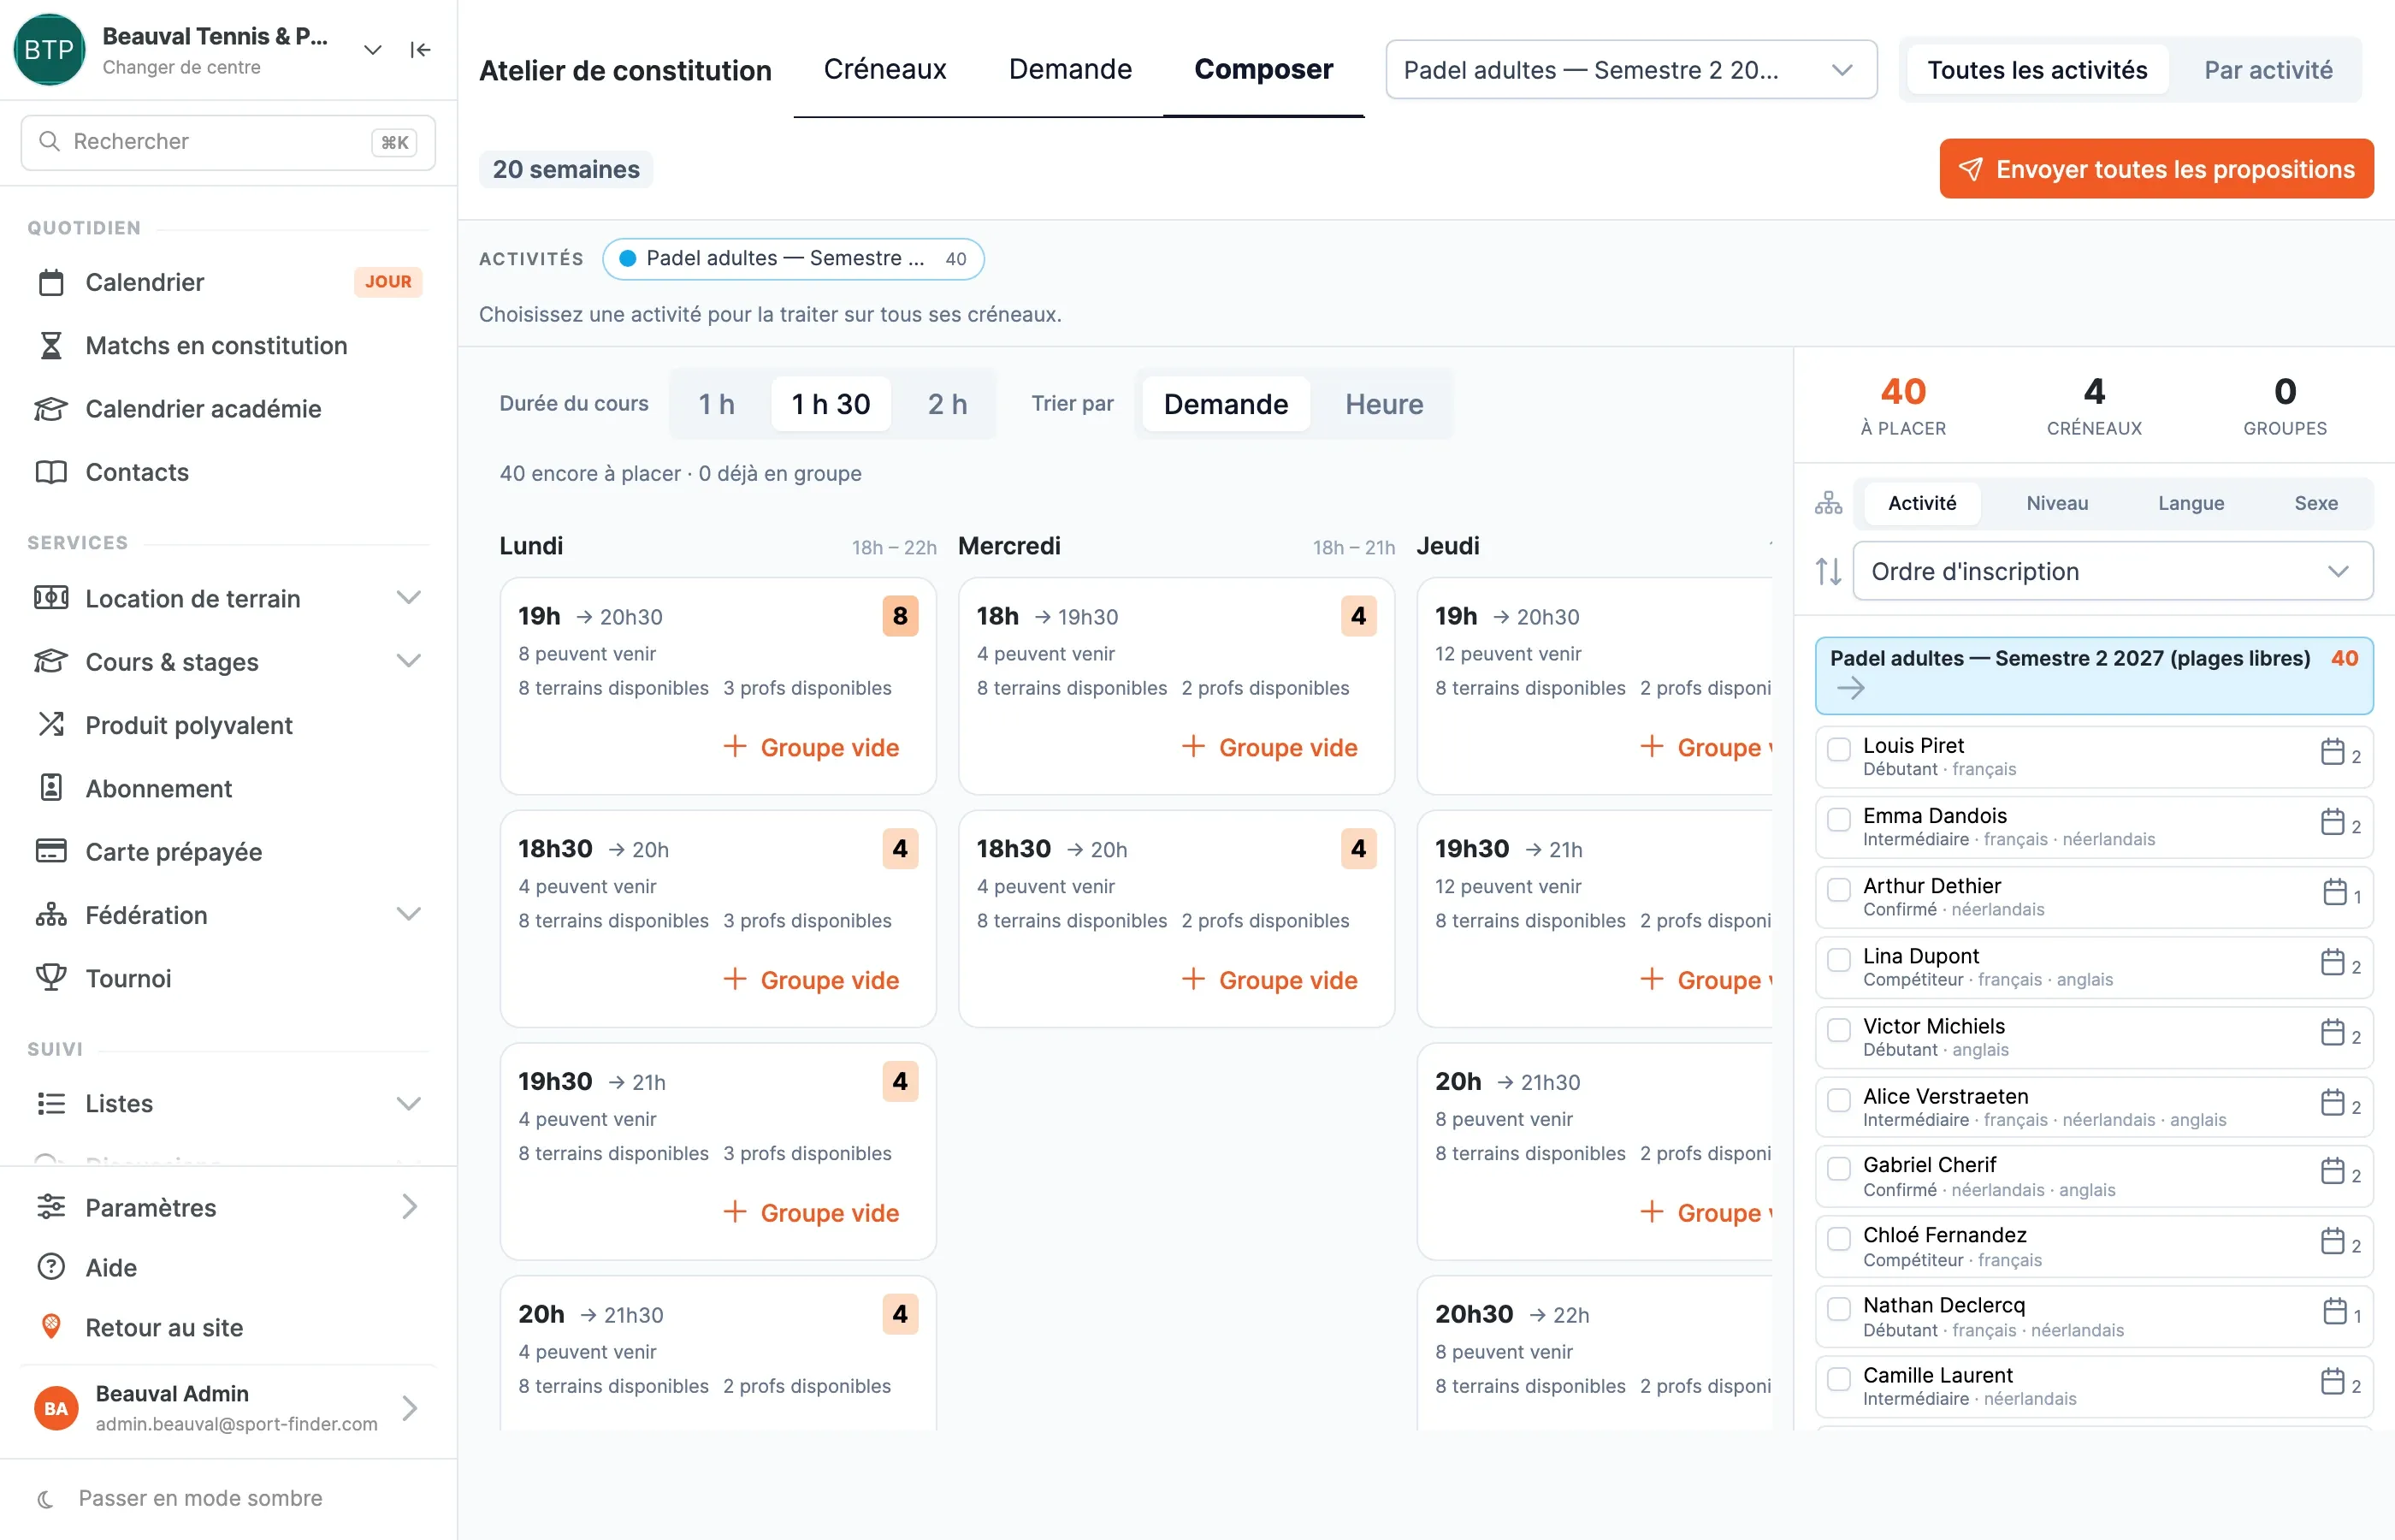This screenshot has height=1540, width=2395.
Task: Check the Victor Michiels checkbox
Action: tap(1838, 1029)
